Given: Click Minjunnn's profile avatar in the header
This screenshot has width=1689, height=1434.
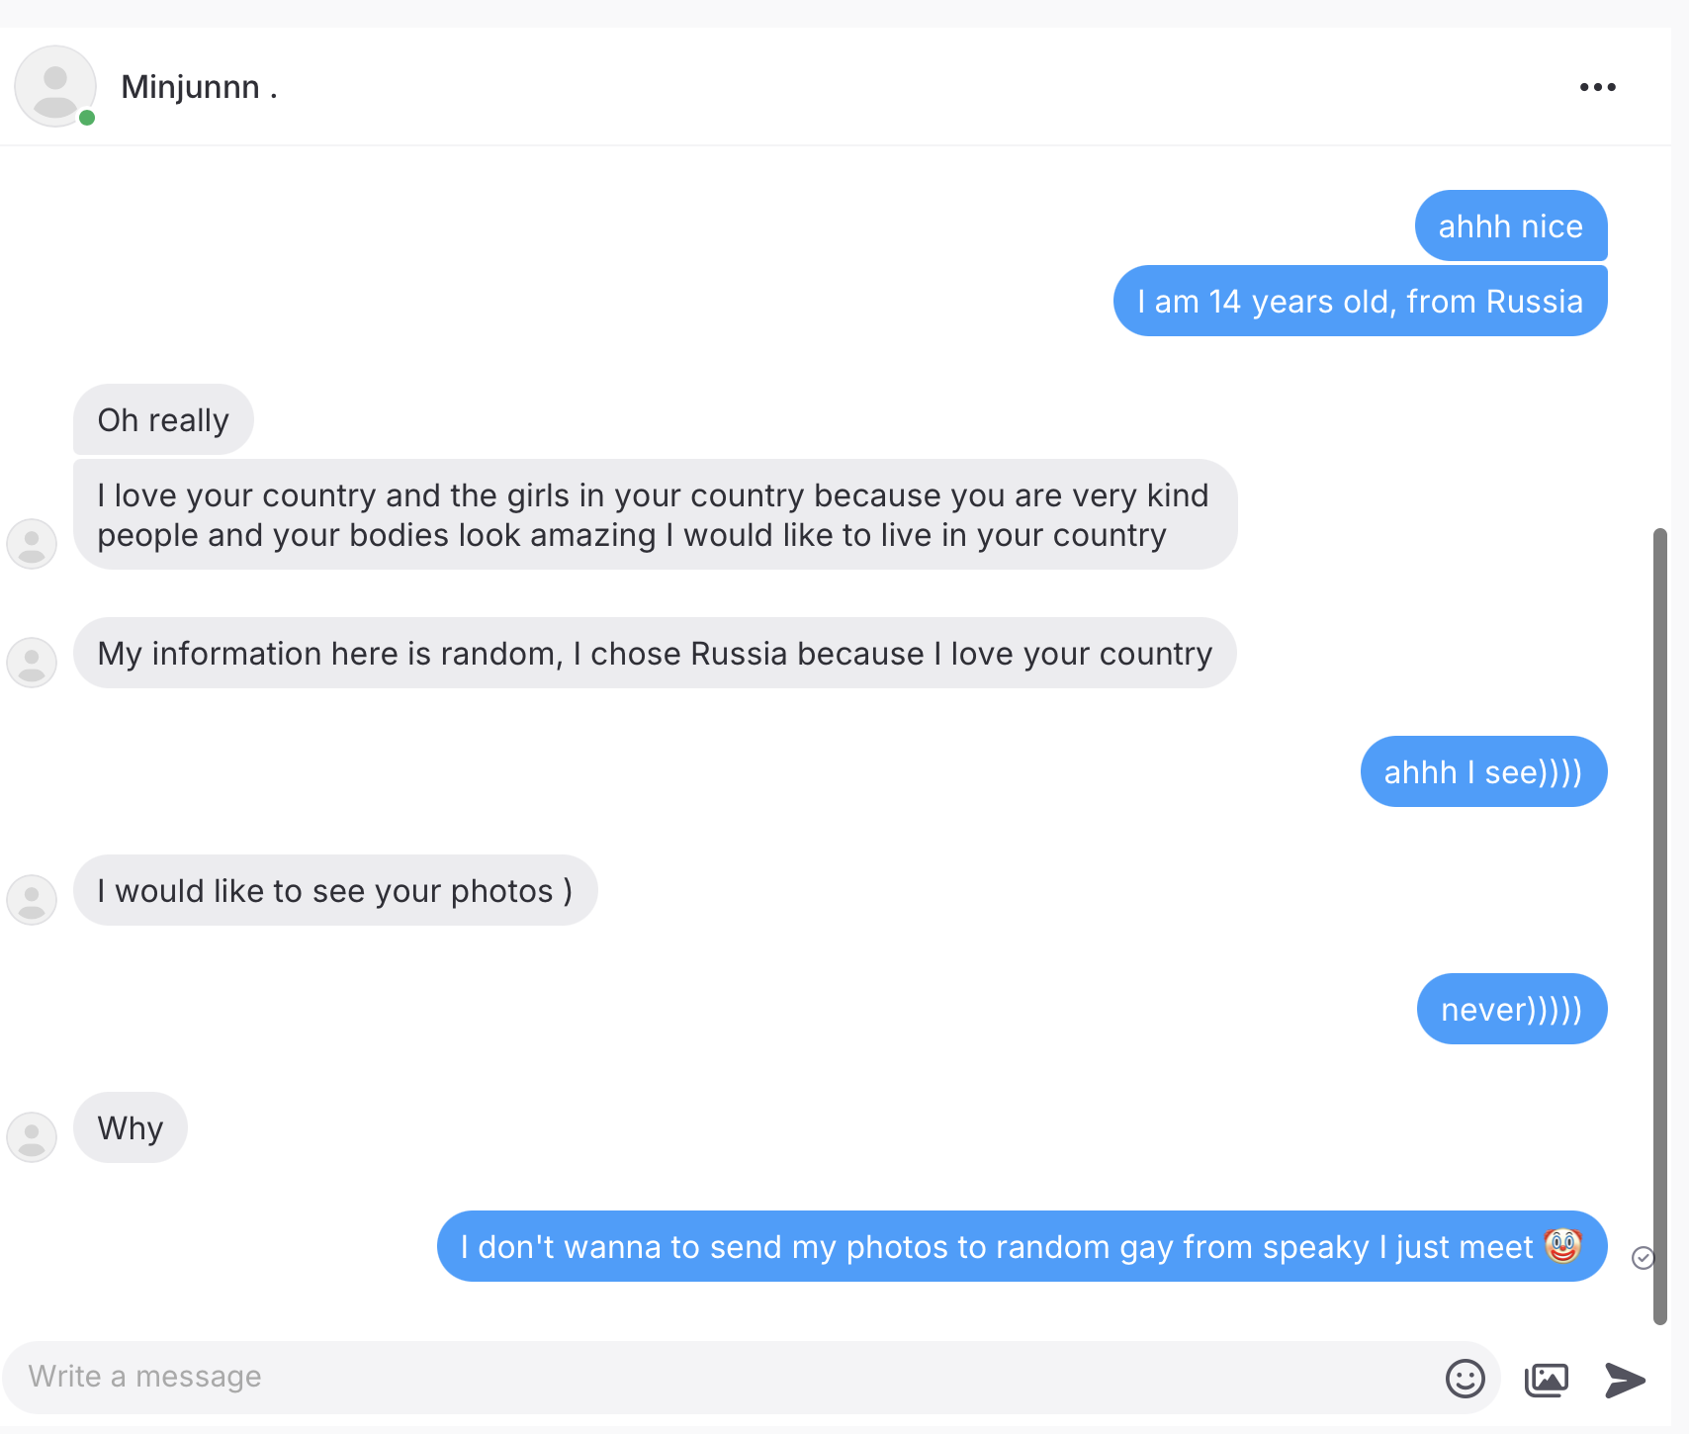Looking at the screenshot, I should (x=55, y=86).
